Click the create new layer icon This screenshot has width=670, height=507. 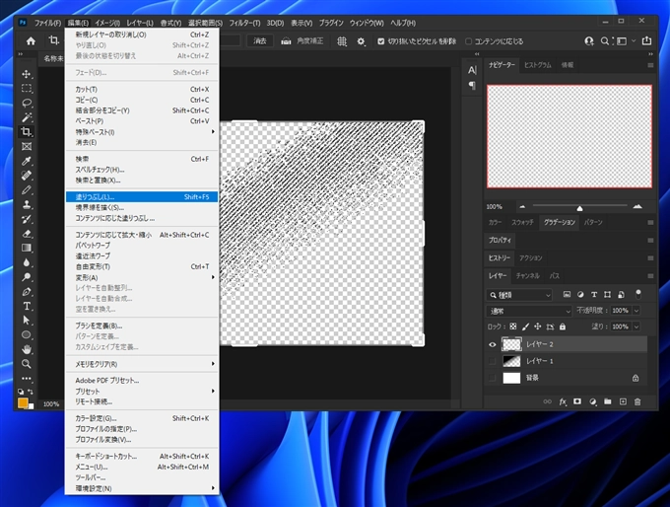coord(623,401)
